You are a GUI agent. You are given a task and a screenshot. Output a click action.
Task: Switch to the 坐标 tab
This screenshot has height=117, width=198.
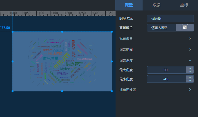[x=184, y=5]
